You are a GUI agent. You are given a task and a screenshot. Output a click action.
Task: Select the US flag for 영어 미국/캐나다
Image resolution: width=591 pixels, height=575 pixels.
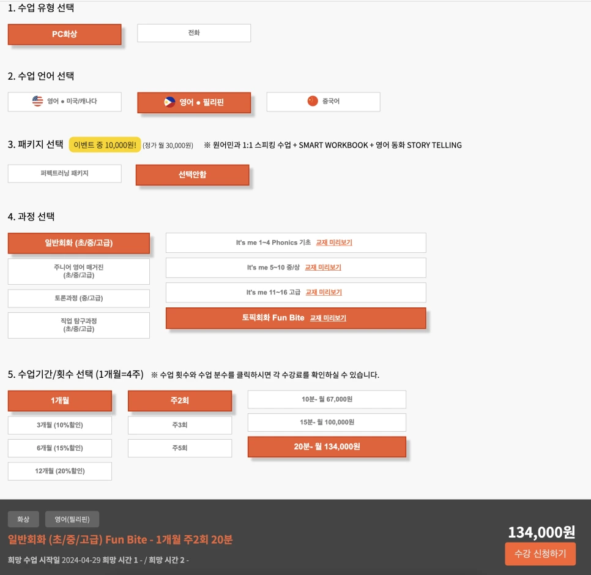(x=38, y=102)
